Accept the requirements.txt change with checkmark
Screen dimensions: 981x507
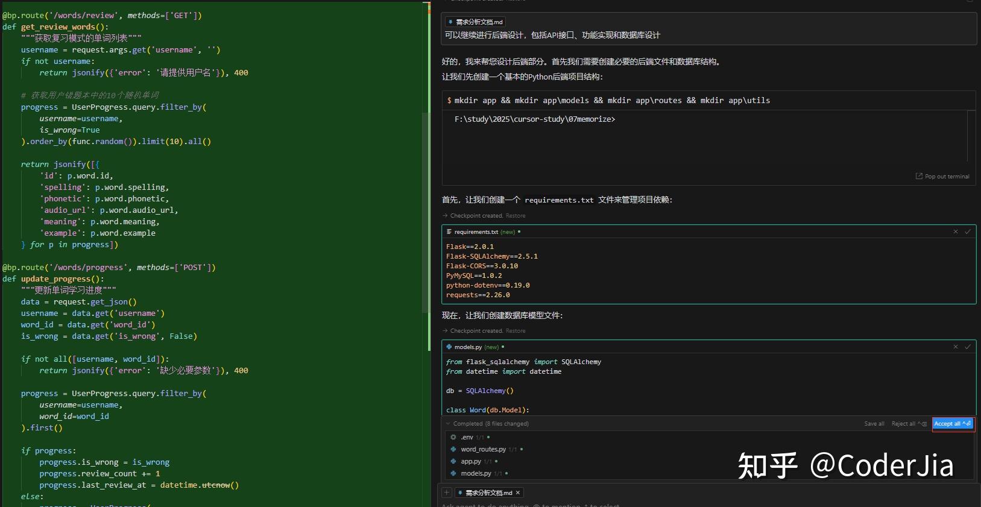(x=968, y=231)
